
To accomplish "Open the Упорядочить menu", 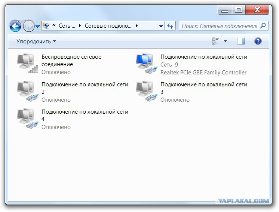I will coord(36,42).
